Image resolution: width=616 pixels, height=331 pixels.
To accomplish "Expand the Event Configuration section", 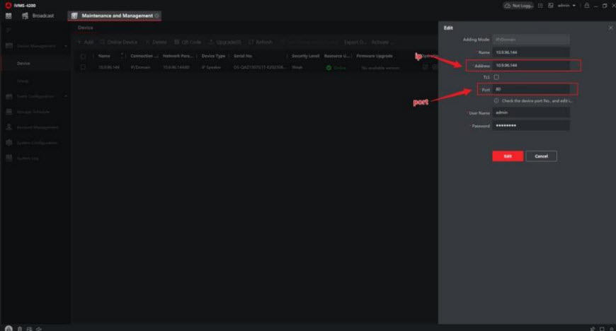I will (66, 96).
